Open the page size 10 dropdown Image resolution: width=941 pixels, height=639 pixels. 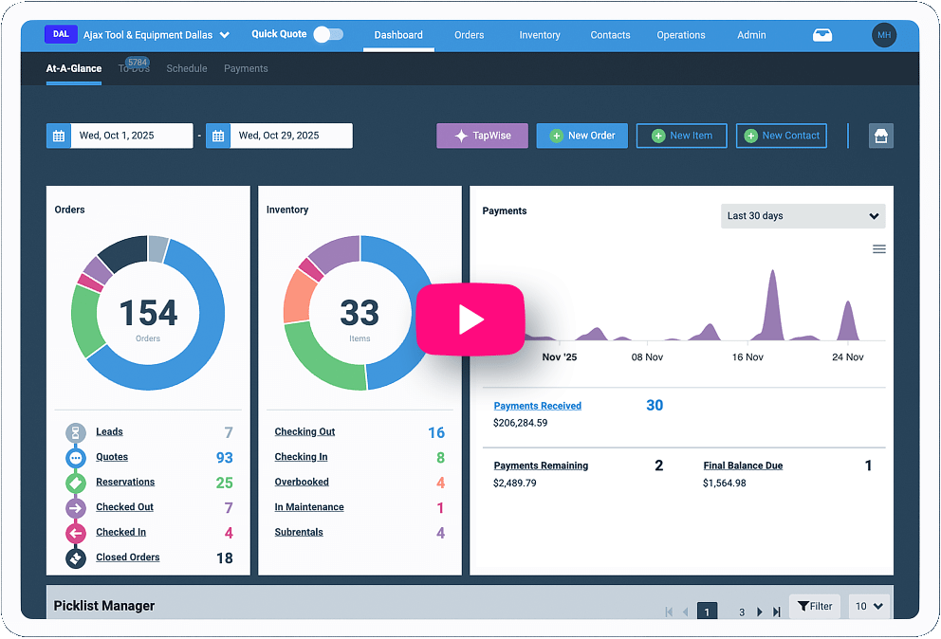868,607
